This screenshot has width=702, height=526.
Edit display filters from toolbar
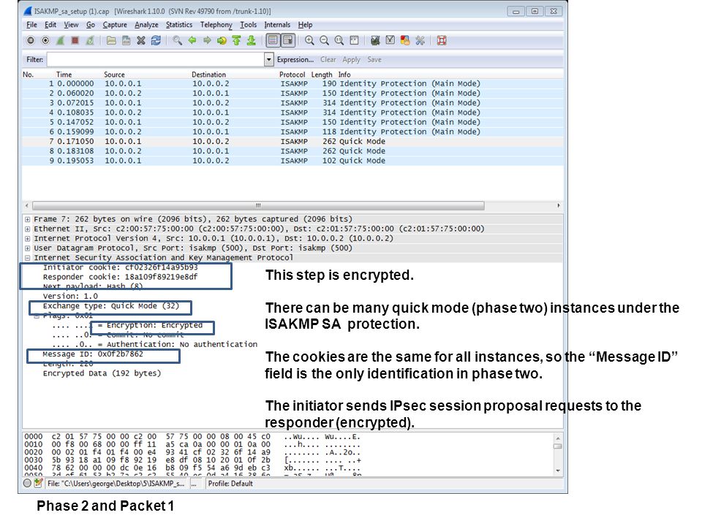(390, 41)
